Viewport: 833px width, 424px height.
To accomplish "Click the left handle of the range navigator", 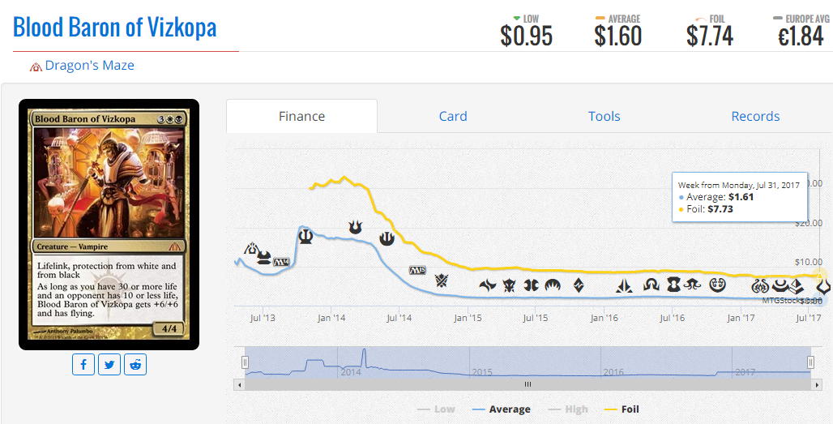I will 245,362.
